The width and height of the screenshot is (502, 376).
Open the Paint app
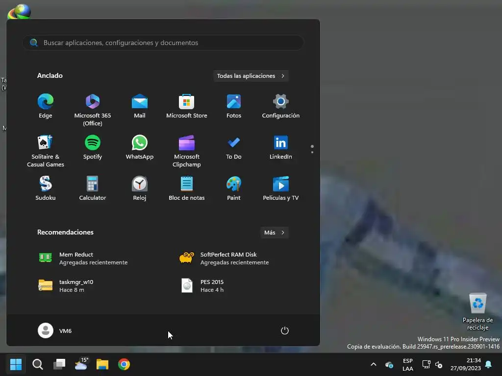234,188
